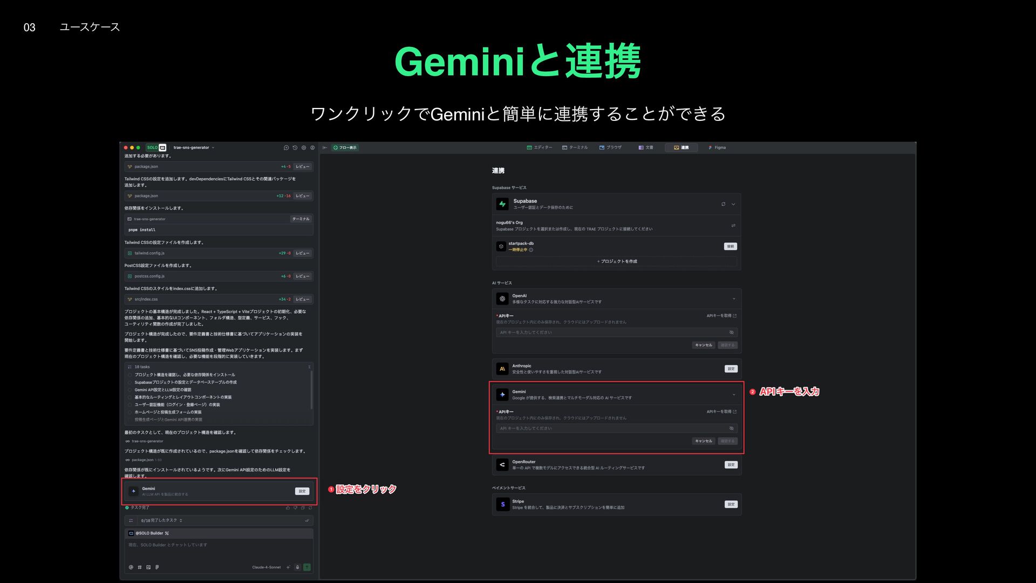The width and height of the screenshot is (1036, 583).
Task: Click the microphone voice input icon
Action: (297, 567)
